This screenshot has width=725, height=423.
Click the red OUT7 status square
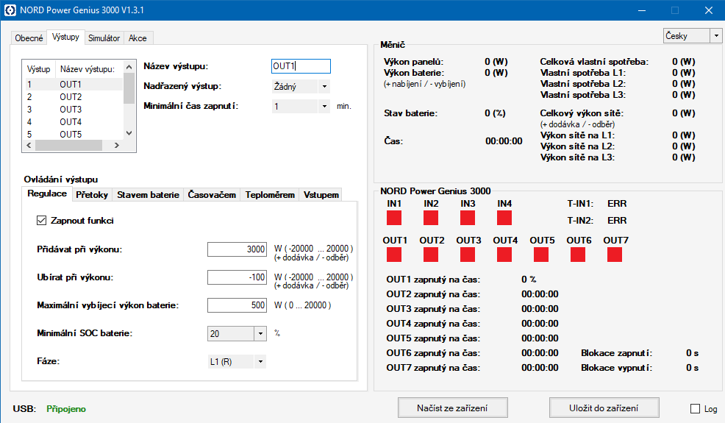[615, 255]
